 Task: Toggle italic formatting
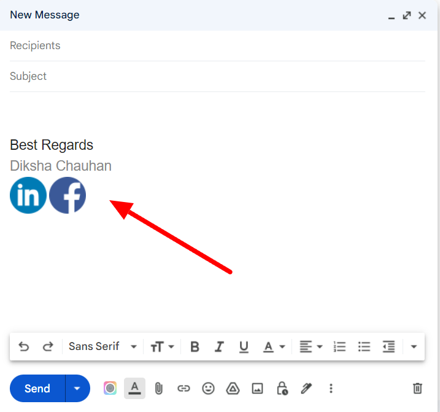(x=219, y=346)
